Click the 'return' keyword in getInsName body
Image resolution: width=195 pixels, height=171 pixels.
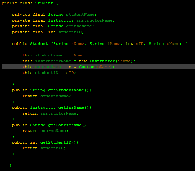point(30,113)
